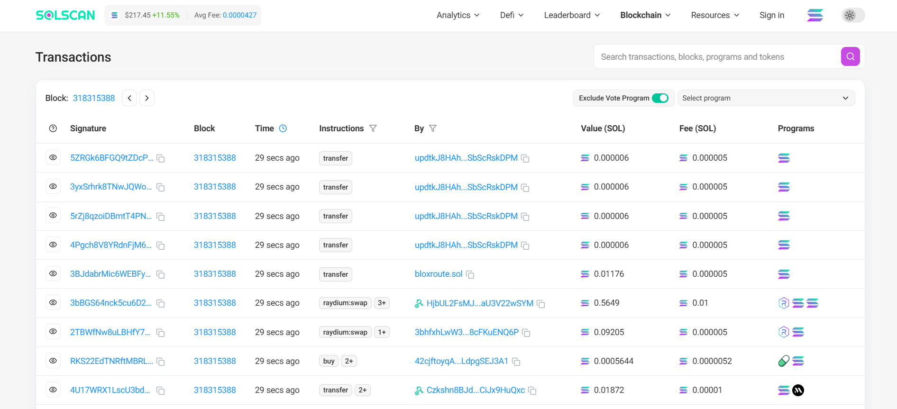
Task: Open the Select program dropdown
Action: coord(766,98)
